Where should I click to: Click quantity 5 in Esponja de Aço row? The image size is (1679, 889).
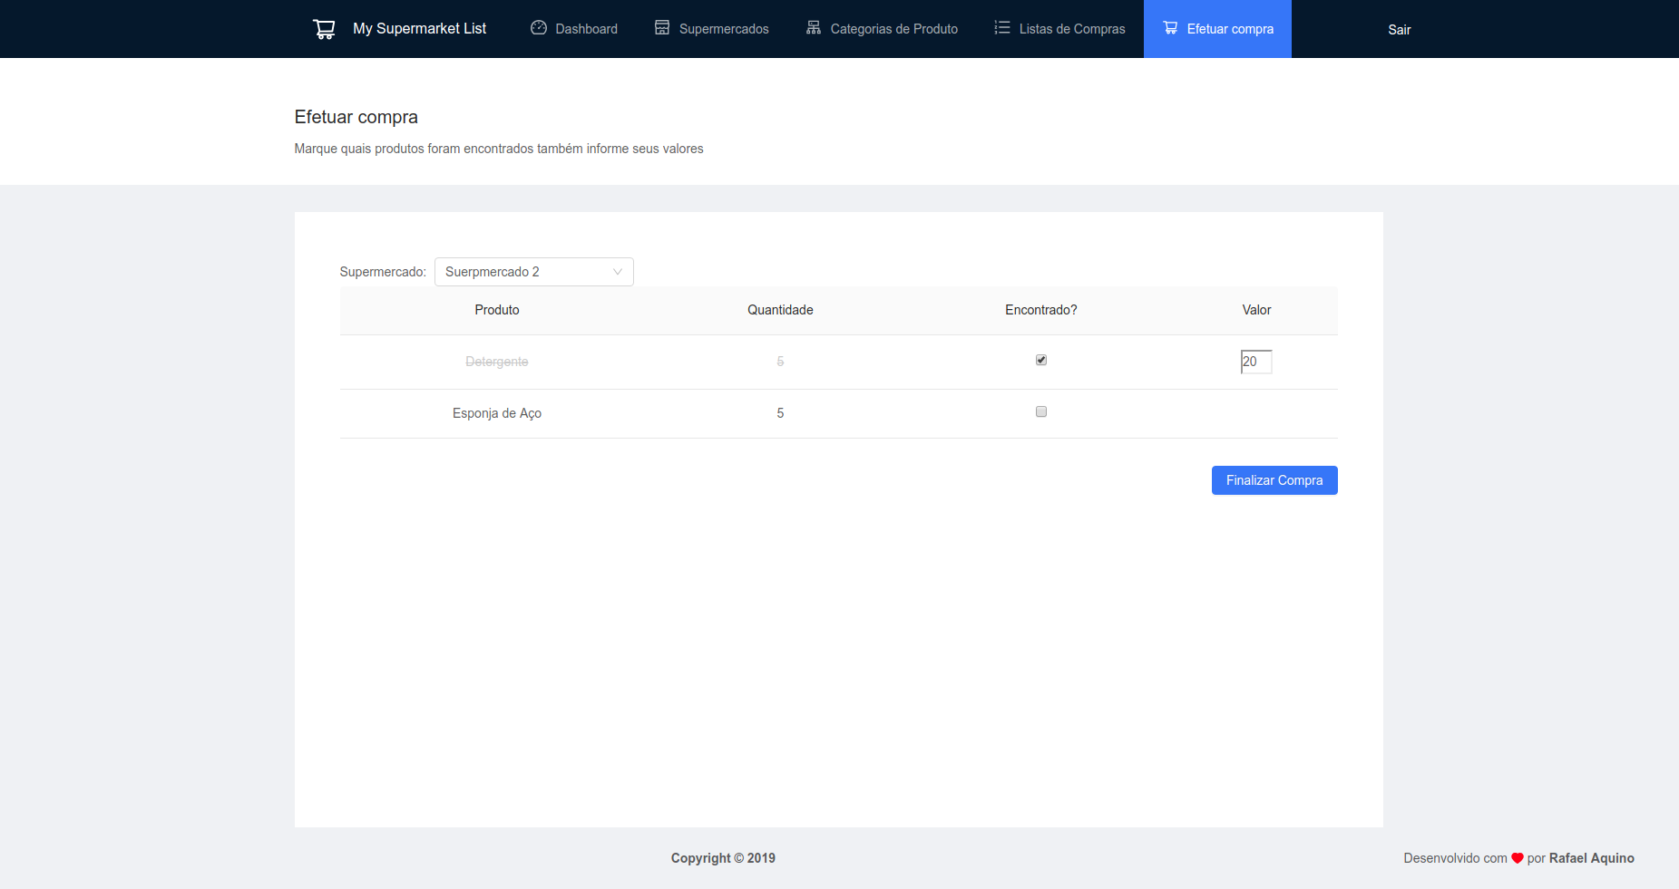click(x=780, y=413)
